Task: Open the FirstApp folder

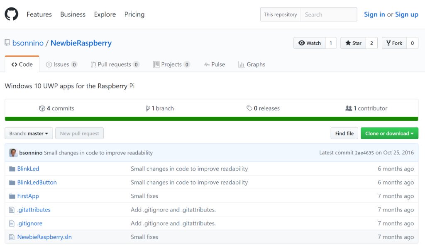Action: click(28, 196)
